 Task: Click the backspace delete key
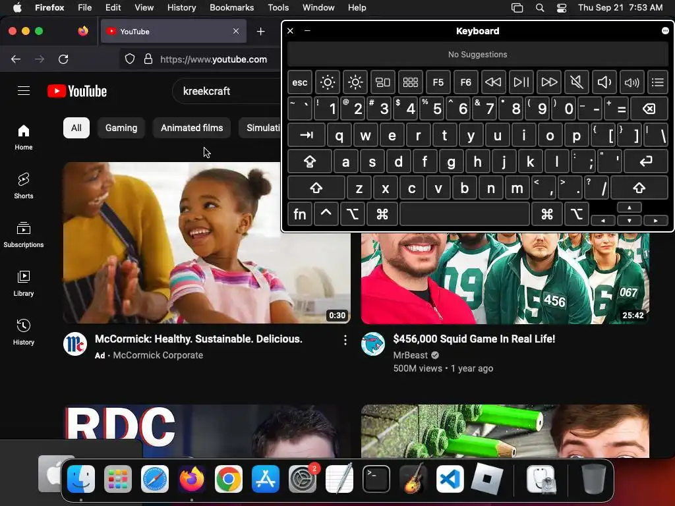[649, 109]
